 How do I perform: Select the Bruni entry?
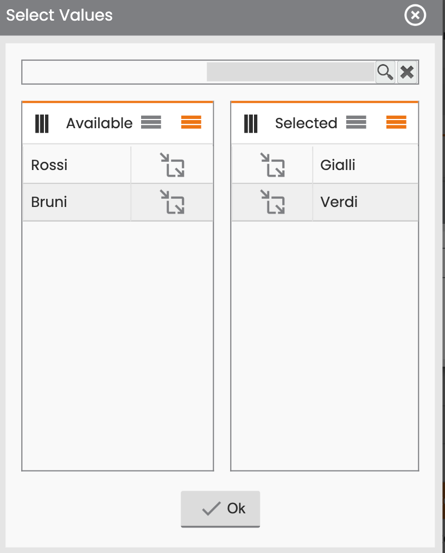tap(77, 202)
